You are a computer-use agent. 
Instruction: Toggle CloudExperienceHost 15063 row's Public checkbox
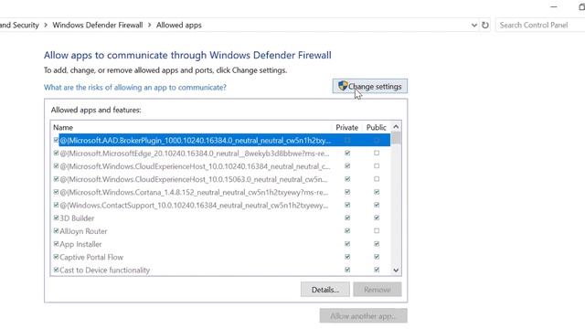click(377, 179)
